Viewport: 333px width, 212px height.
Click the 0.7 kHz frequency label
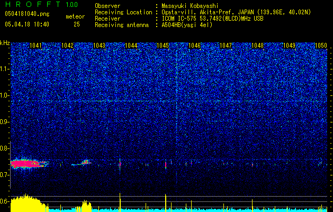pos(5,175)
